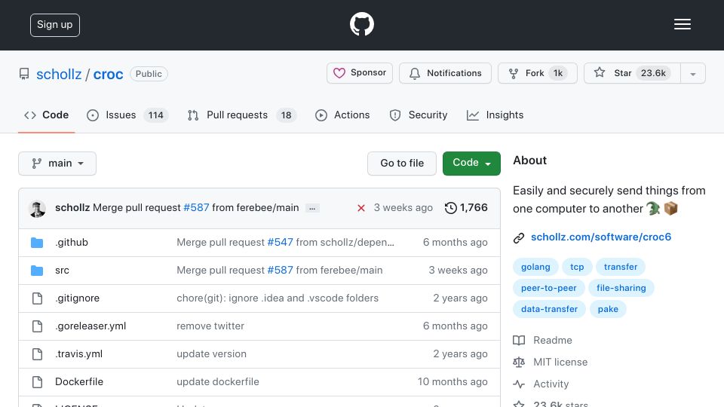The height and width of the screenshot is (407, 724).
Task: Click the link chain icon beside website URL
Action: [x=519, y=237]
